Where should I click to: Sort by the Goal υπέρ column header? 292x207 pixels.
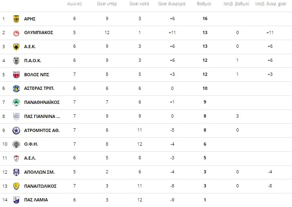[x=107, y=4]
